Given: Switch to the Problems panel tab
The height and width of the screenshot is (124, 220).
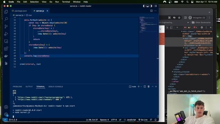Looking at the screenshot, I should 18,86.
